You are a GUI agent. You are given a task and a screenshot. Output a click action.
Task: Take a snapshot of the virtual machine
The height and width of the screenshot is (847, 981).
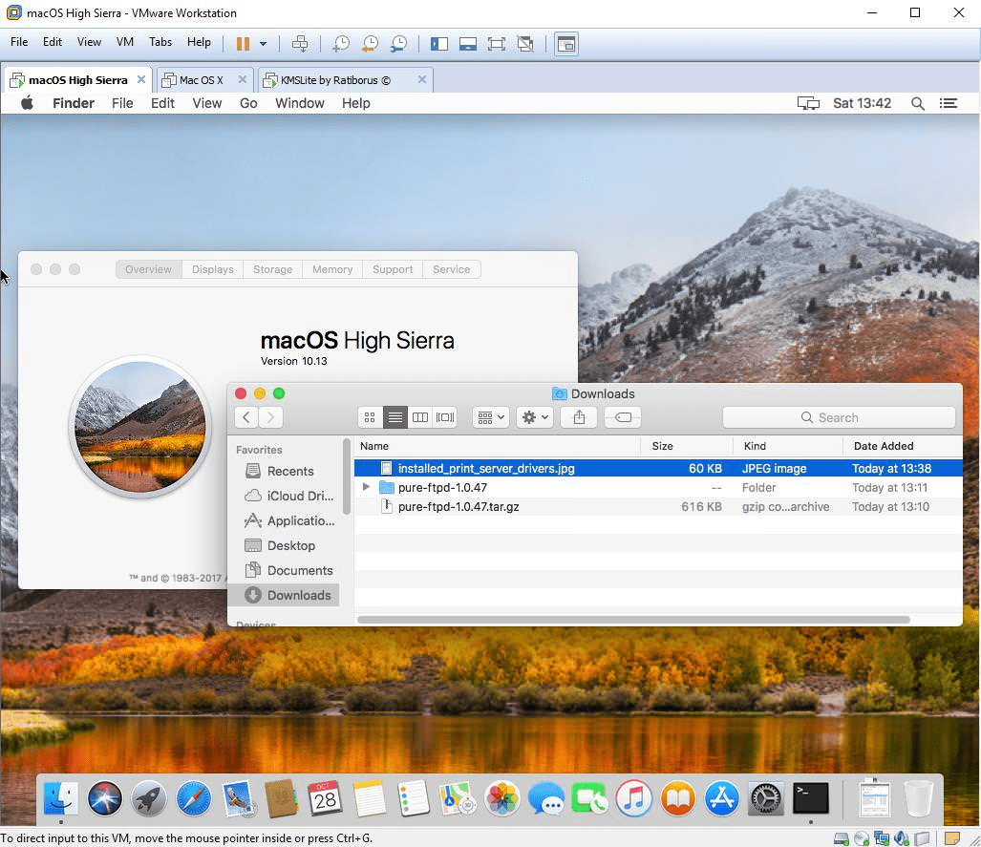[340, 43]
